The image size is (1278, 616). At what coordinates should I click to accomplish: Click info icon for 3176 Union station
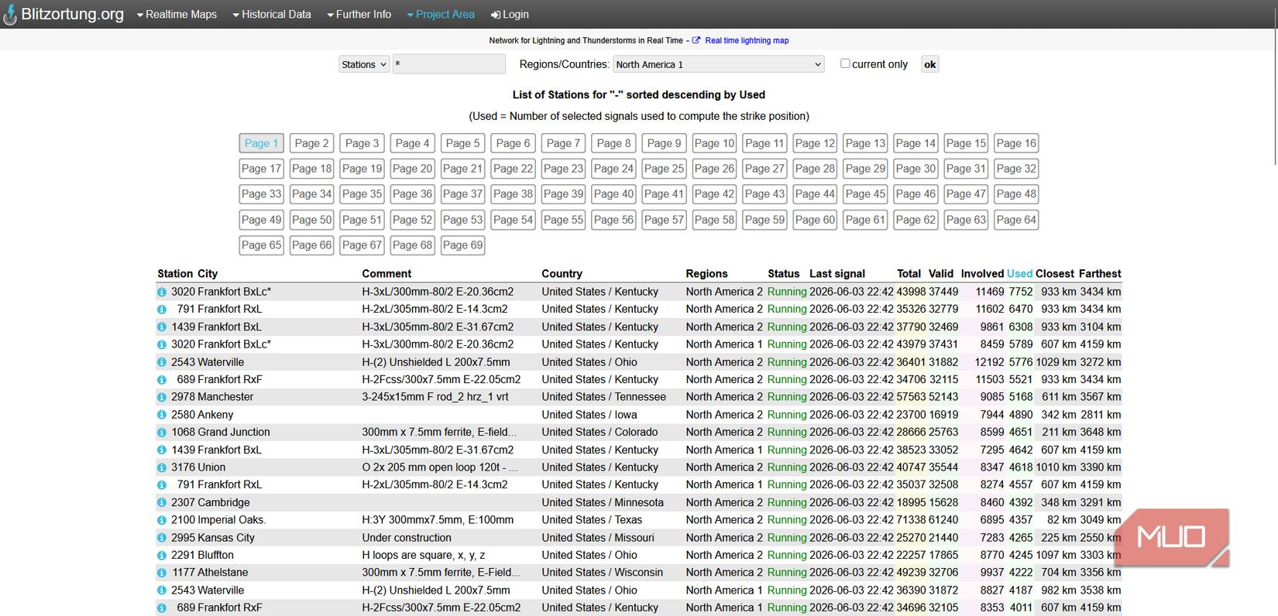coord(162,467)
